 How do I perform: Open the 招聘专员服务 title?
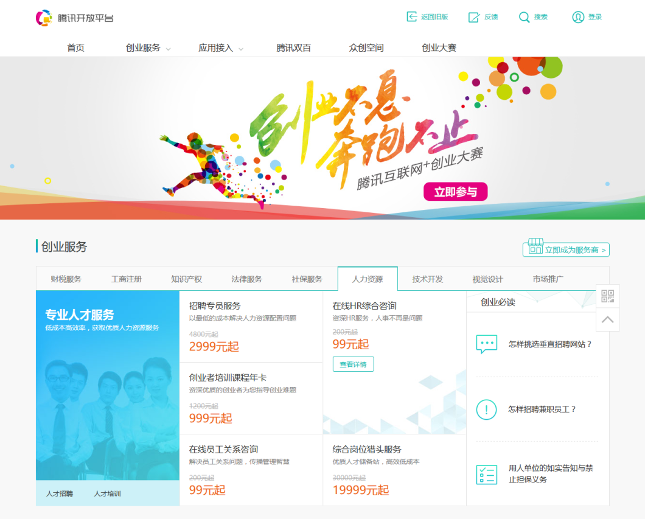point(215,306)
